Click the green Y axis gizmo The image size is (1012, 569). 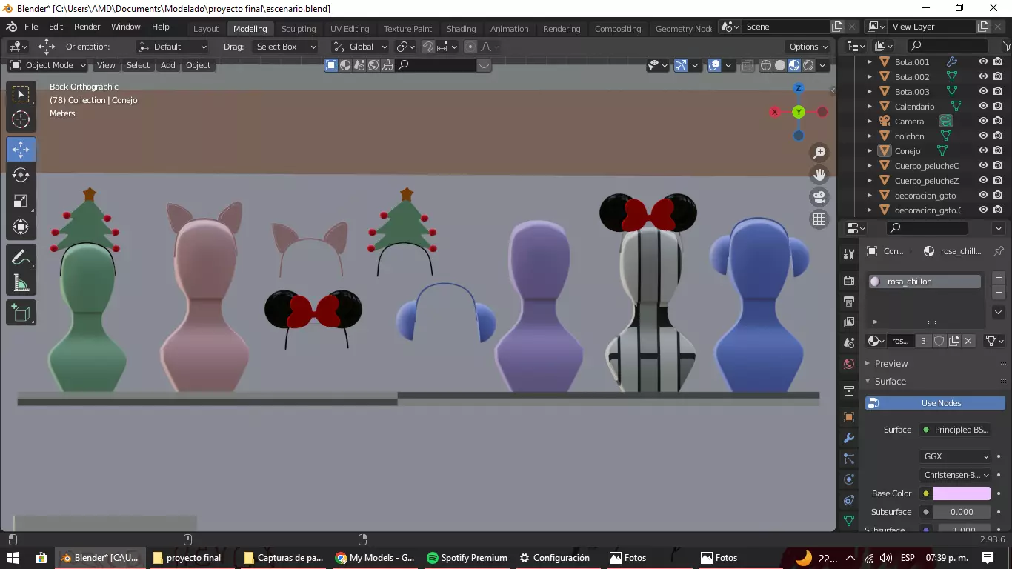pos(799,112)
